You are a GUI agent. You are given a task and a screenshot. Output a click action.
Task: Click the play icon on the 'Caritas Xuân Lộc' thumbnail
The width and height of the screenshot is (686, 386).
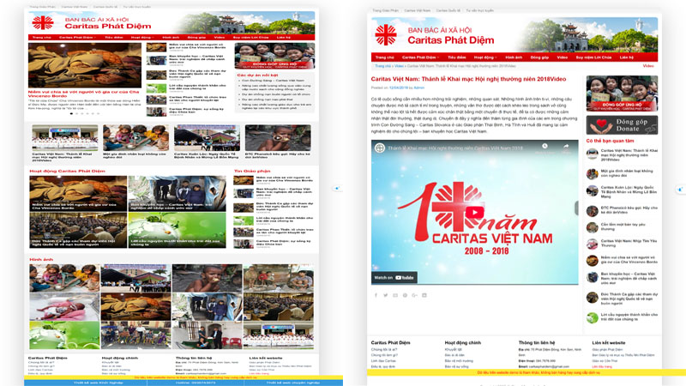(207, 137)
